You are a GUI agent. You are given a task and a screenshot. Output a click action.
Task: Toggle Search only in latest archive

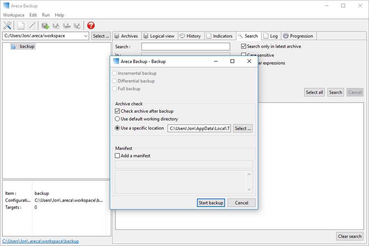(x=243, y=46)
